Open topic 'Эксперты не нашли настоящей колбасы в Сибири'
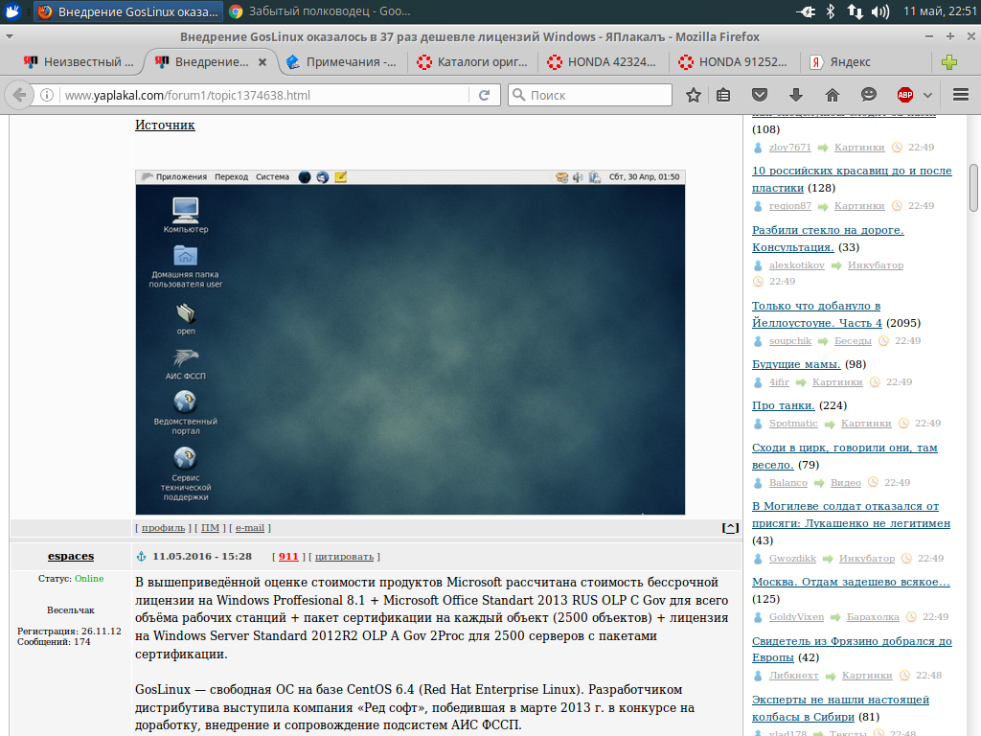Screen dimensions: 981x736 pos(840,708)
